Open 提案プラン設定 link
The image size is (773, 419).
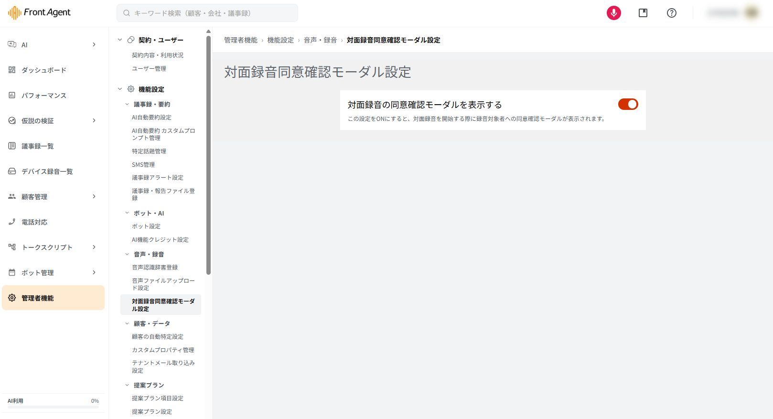(x=152, y=412)
